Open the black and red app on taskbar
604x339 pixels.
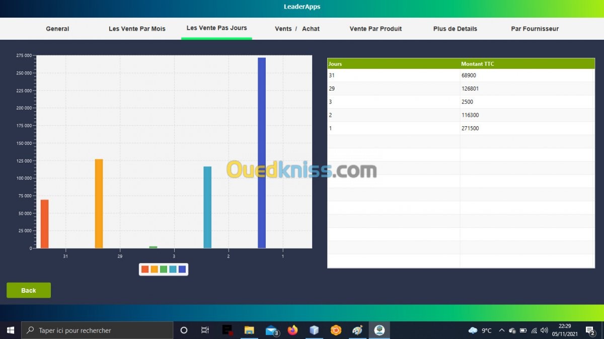pyautogui.click(x=228, y=330)
